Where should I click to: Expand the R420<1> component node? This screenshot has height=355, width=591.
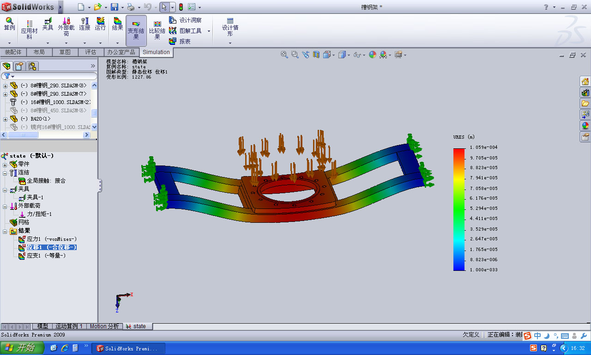6,119
